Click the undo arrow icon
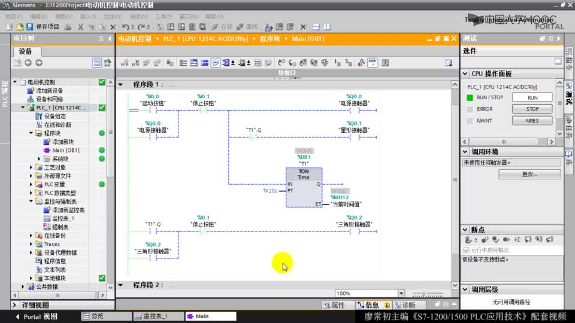The height and width of the screenshot is (323, 575). tap(125, 27)
